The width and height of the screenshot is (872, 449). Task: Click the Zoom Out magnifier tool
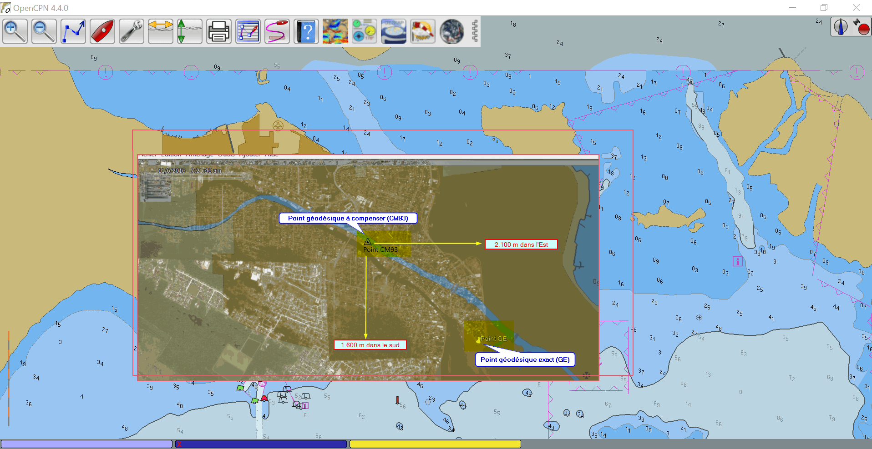point(44,31)
